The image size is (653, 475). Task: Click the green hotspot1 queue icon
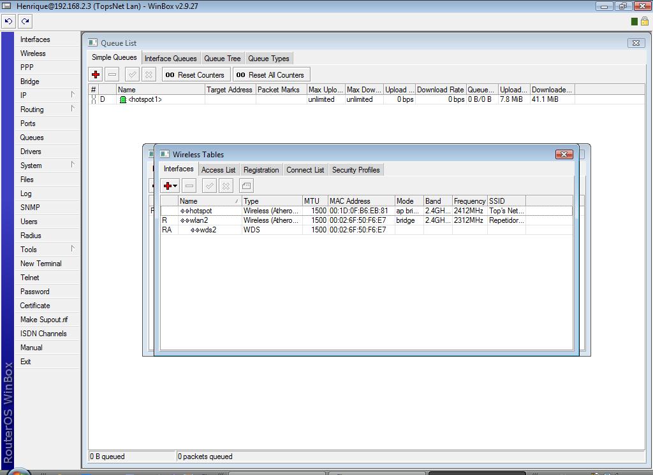coord(123,99)
